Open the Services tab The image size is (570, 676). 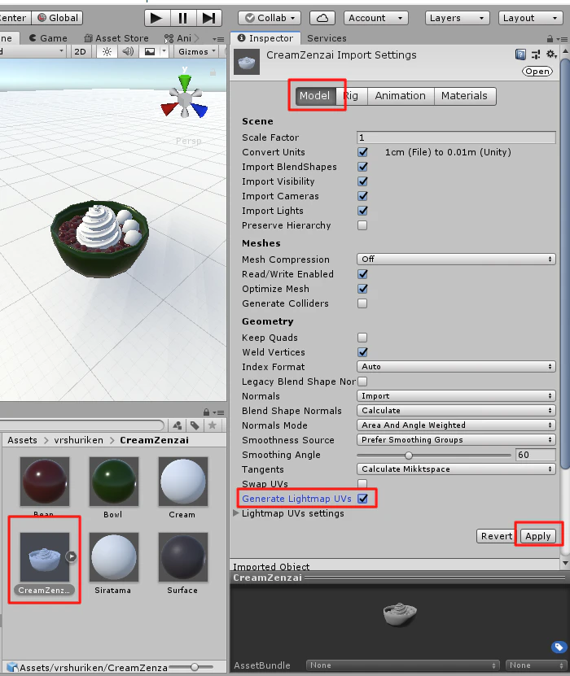(327, 38)
